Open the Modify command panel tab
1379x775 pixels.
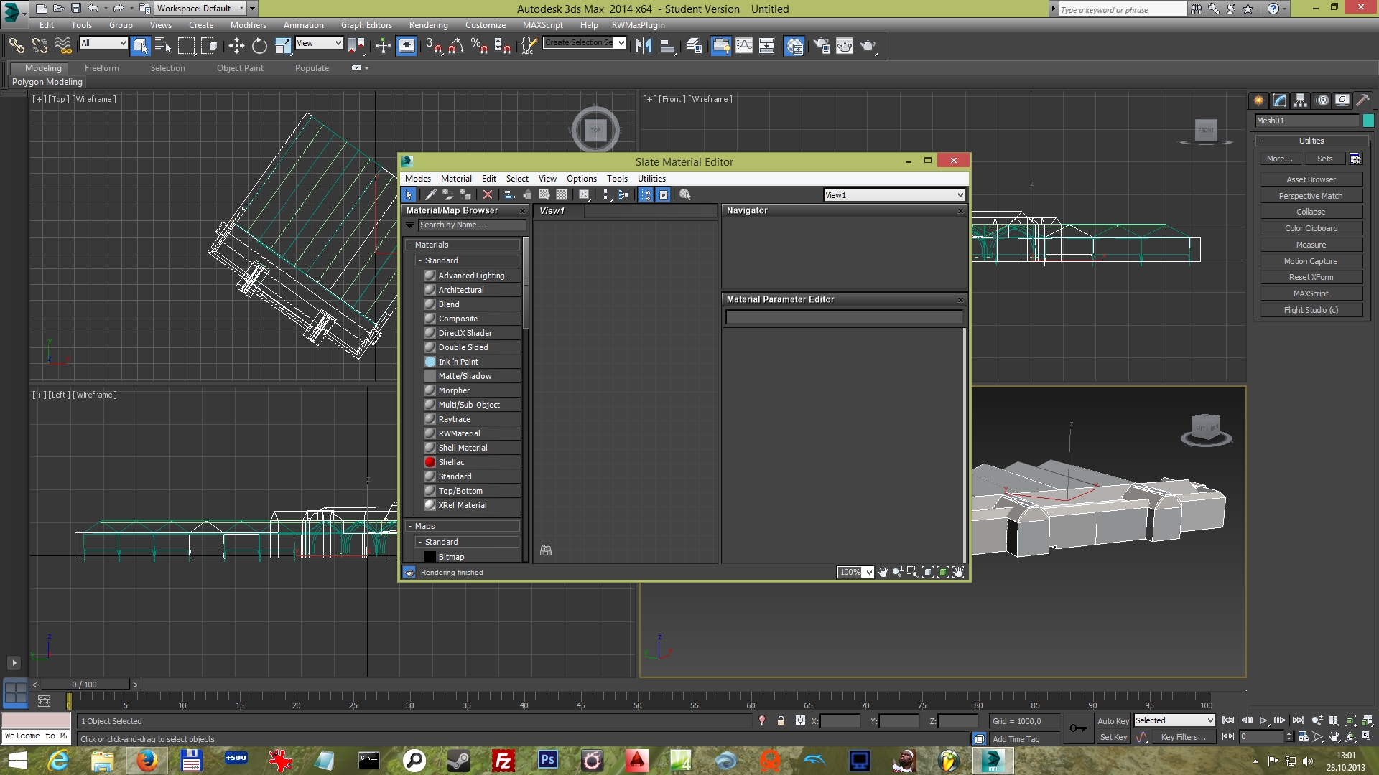(1279, 100)
